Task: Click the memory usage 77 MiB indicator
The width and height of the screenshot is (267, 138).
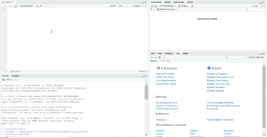Action: (183, 6)
